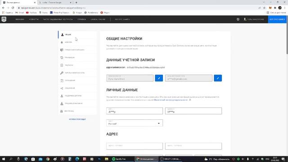Open the key icon for Пароль и безопасность
288x162 pixels.
[62, 73]
